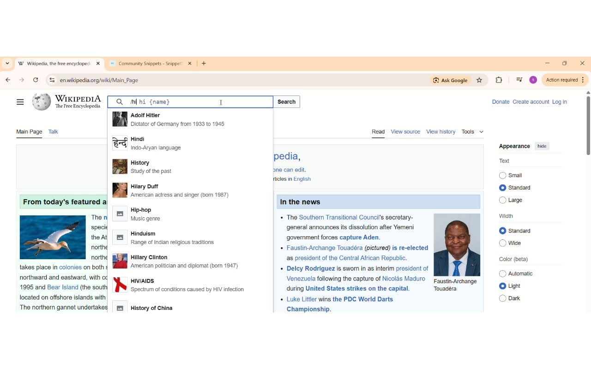Viewport: 591px width, 369px height.
Task: Open the Nicolás Maduro link
Action: (x=404, y=279)
